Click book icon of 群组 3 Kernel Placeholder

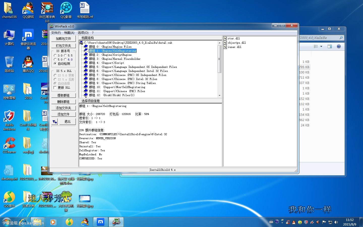[x=86, y=59]
